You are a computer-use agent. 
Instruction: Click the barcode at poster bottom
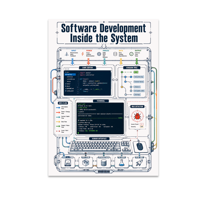(104, 172)
